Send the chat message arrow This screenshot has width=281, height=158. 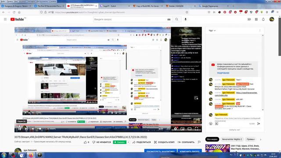click(x=259, y=124)
